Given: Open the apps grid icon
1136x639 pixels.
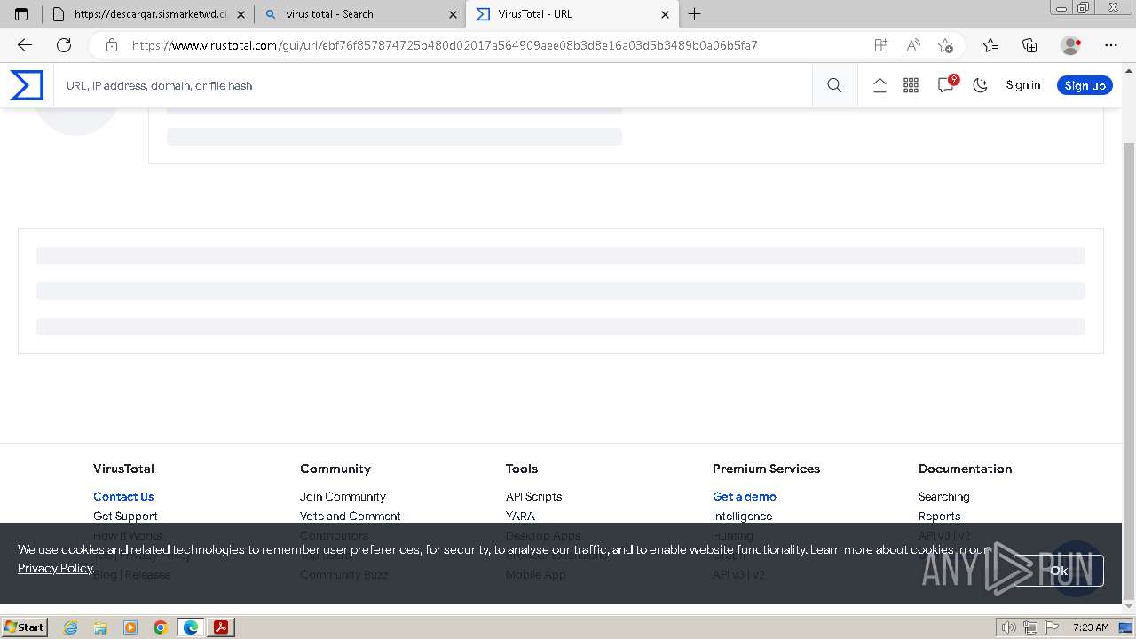Looking at the screenshot, I should tap(911, 85).
